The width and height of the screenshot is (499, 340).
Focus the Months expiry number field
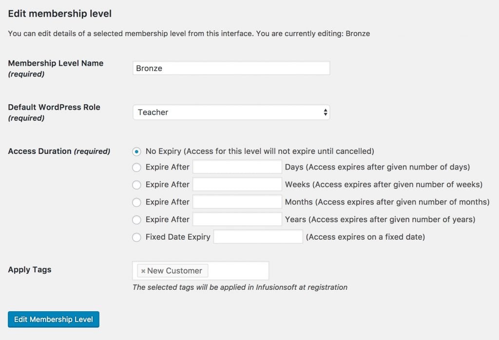(x=237, y=202)
